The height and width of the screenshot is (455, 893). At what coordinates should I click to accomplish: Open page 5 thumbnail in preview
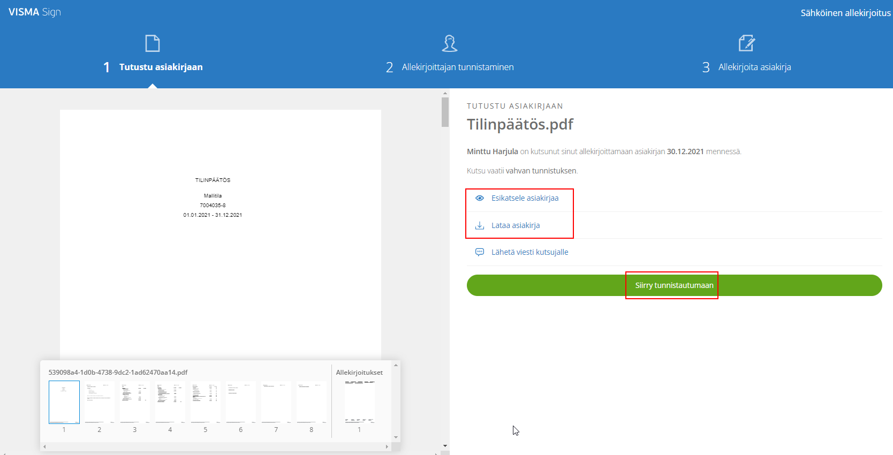pyautogui.click(x=205, y=403)
